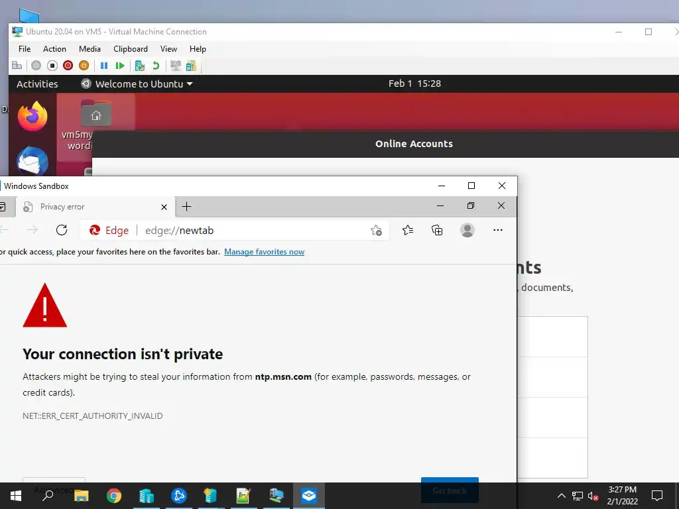Revert the VM with the green arrow icon
Image resolution: width=679 pixels, height=509 pixels.
click(156, 66)
